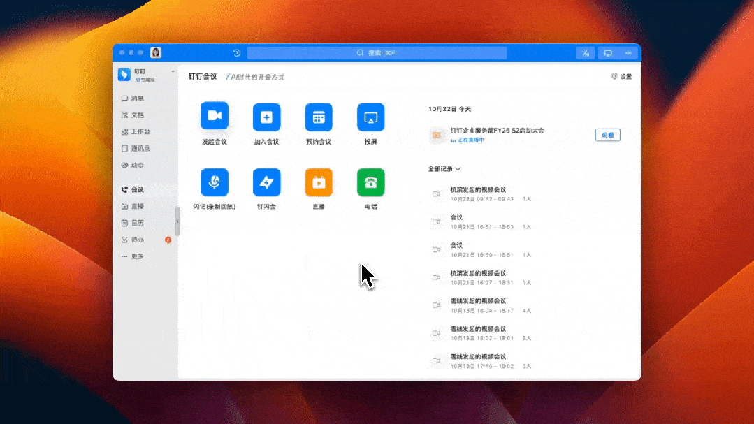Image resolution: width=754 pixels, height=424 pixels.
Task: Click the 钉闪会 lightning icon
Action: (266, 182)
